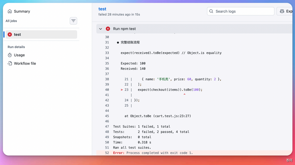295x165 pixels.
Task: Click the Explain error button
Action: pos(284,11)
